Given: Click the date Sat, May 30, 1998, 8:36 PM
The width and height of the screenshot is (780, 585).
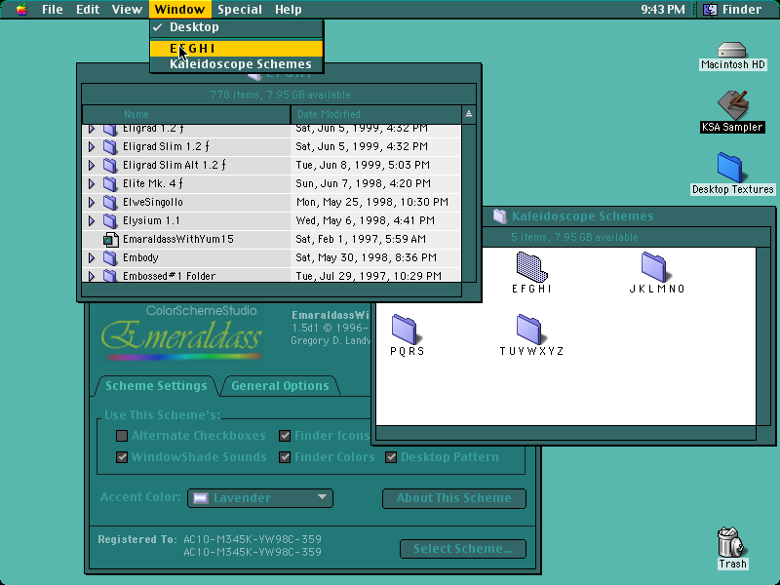Looking at the screenshot, I should (367, 257).
